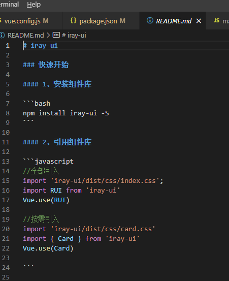Click the '#### 2、引用组件库' heading
The width and height of the screenshot is (229, 281).
[x=57, y=142]
